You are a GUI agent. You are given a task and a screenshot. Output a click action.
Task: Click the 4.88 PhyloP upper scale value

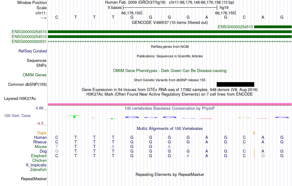39,108
